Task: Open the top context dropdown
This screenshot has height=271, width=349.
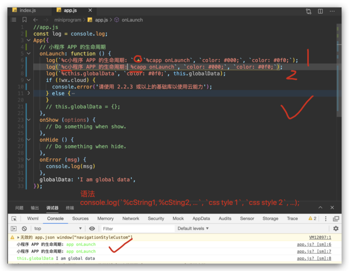Action: 58,229
